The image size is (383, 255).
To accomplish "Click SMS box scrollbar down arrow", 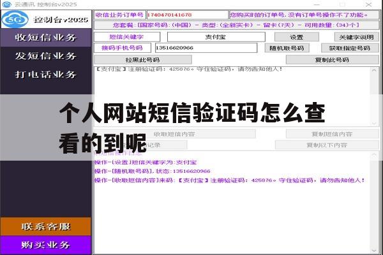I will coord(374,123).
